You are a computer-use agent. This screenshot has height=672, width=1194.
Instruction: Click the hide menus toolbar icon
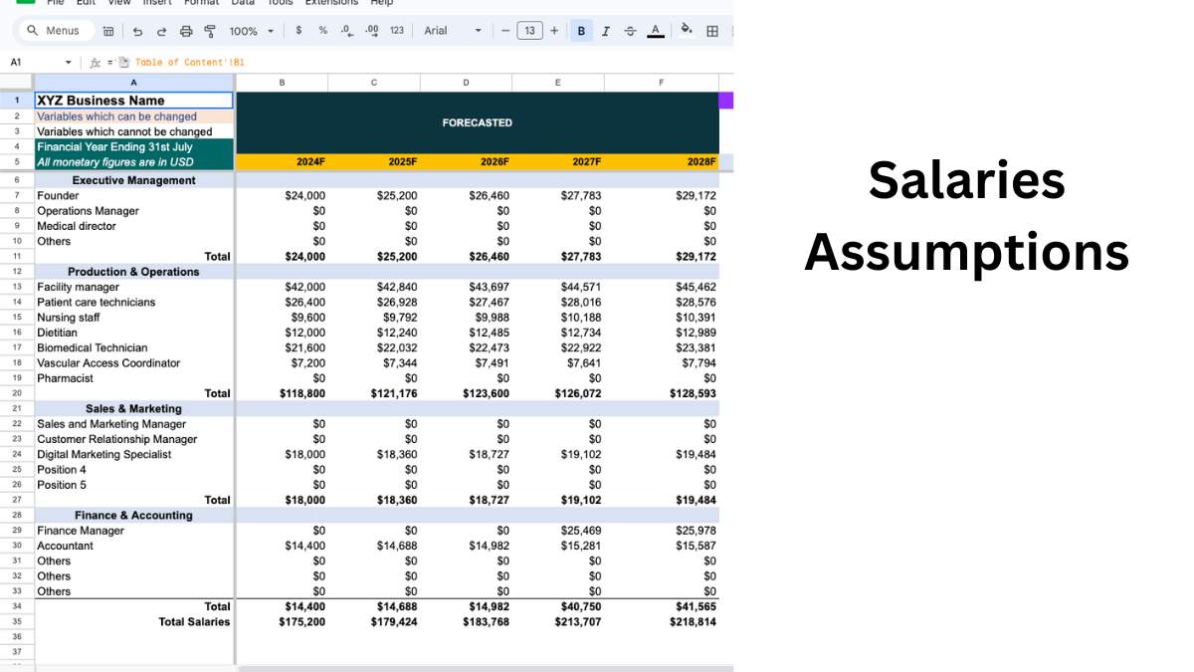[108, 31]
